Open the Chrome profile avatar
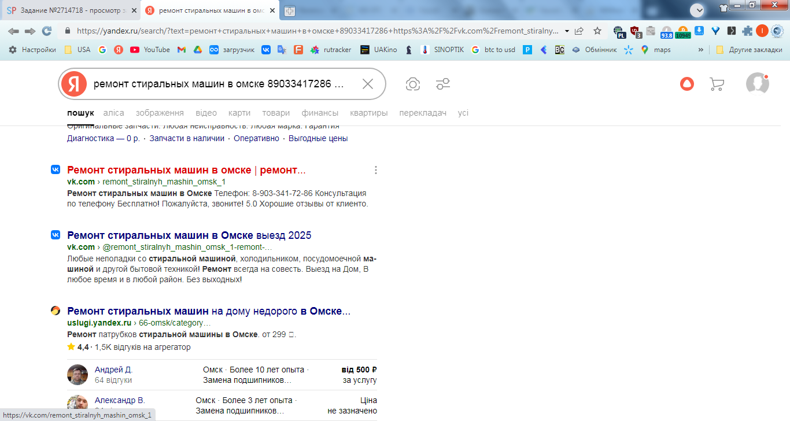Image resolution: width=790 pixels, height=421 pixels. (762, 31)
